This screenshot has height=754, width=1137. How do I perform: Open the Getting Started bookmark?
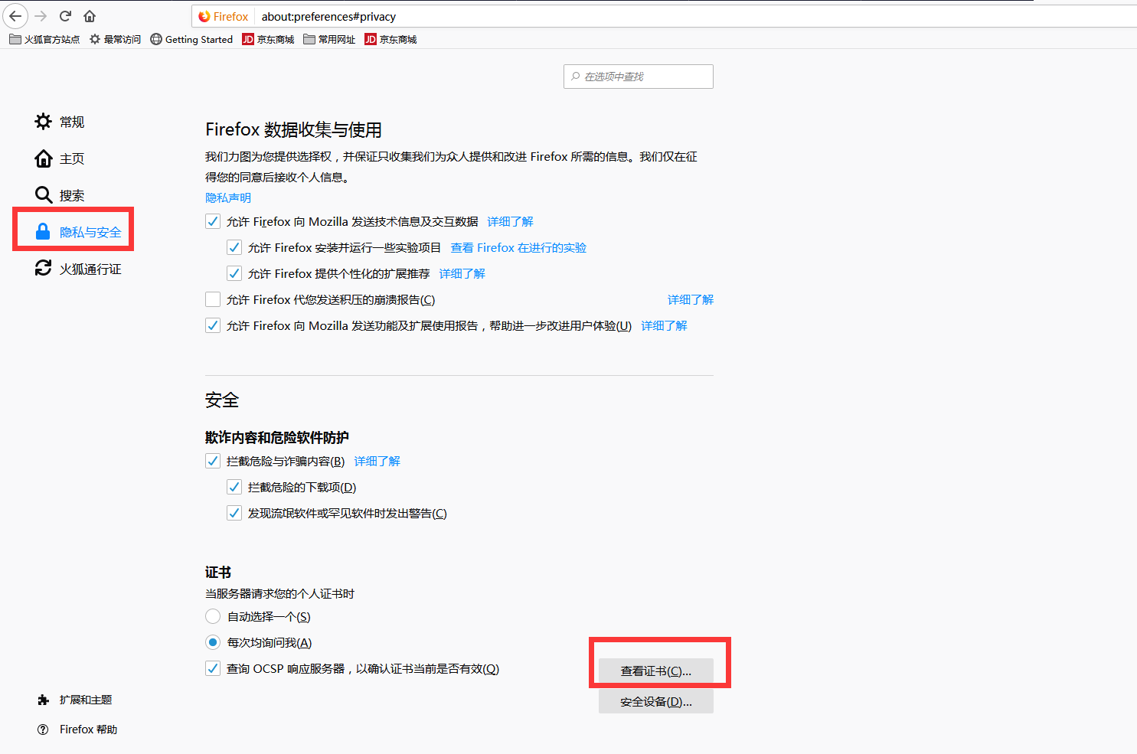[x=191, y=39]
